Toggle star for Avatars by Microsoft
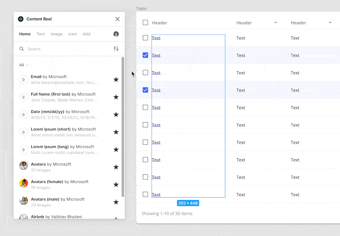Screen dimensions: 340x236 pyautogui.click(x=116, y=167)
